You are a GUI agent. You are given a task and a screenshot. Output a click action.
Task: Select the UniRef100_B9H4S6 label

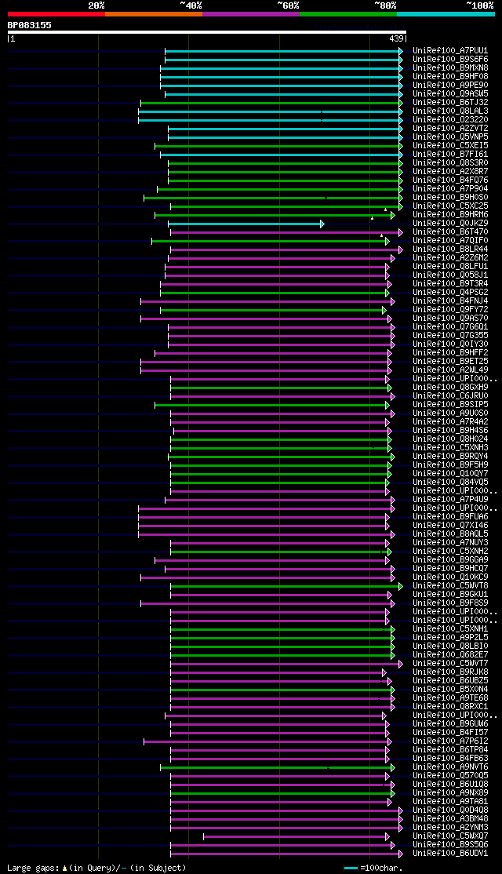tap(451, 431)
